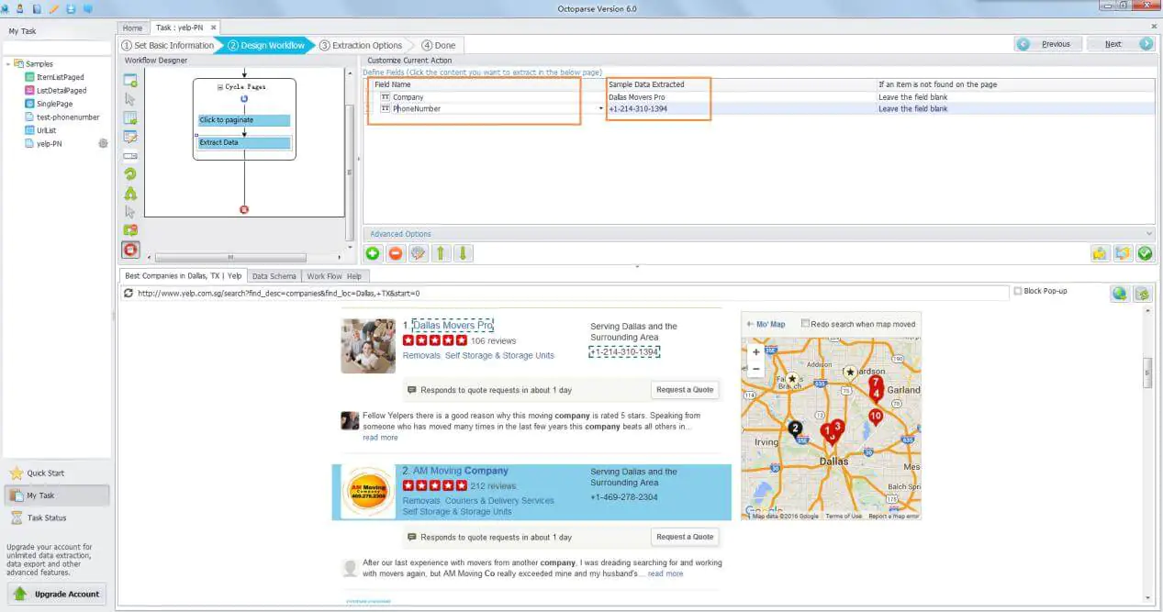Open the Work Flow Help tab
The image size is (1163, 612).
click(334, 276)
